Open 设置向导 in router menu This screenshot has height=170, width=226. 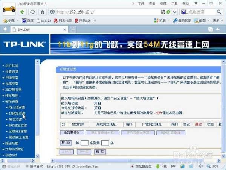(x=12, y=72)
